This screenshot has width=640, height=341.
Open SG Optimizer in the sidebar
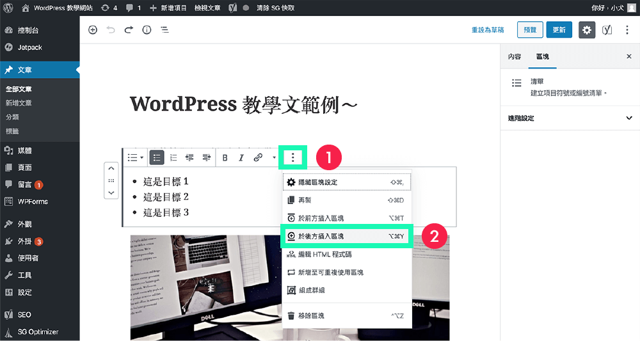click(40, 332)
